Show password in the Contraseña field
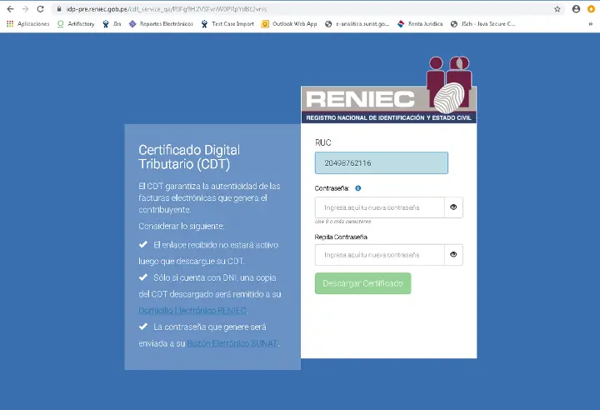The height and width of the screenshot is (410, 600). 453,207
